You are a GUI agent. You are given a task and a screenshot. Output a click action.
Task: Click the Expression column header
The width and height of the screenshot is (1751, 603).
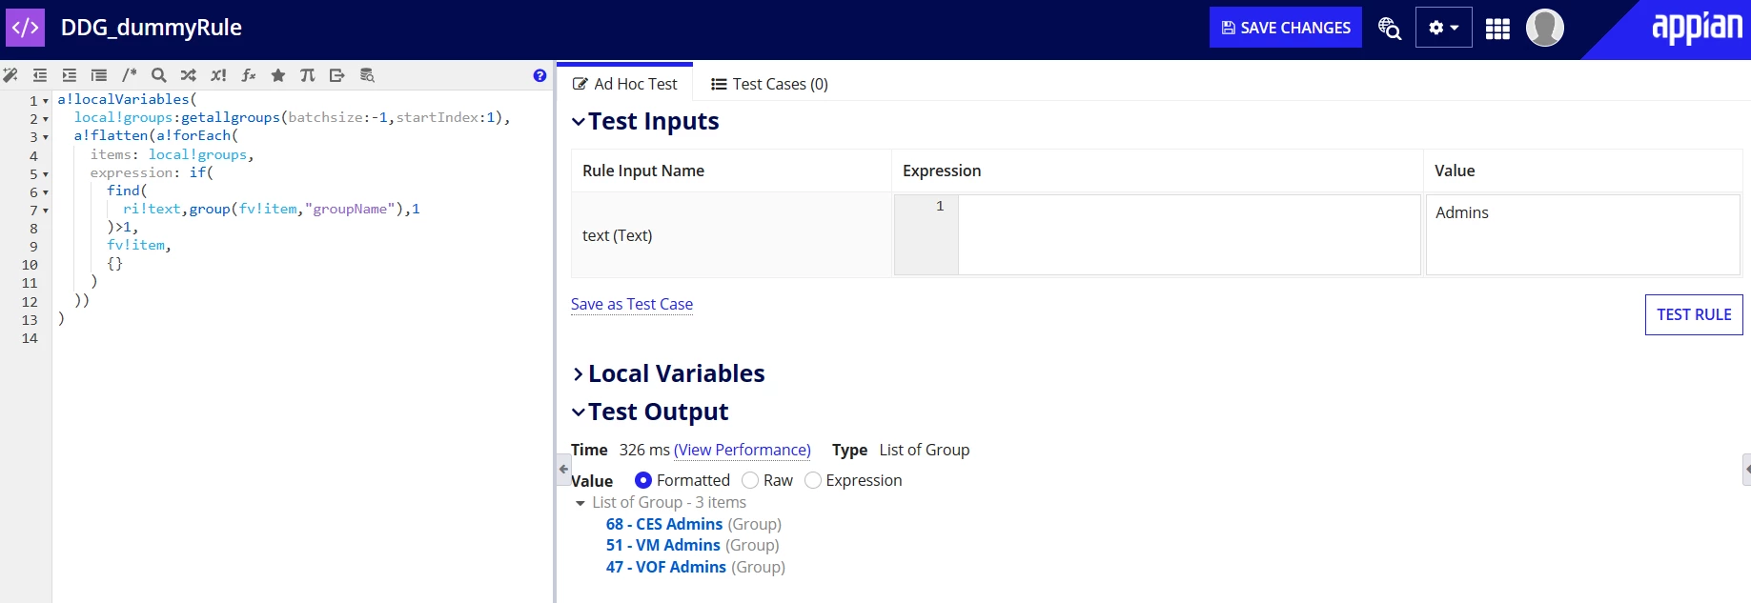tap(942, 171)
